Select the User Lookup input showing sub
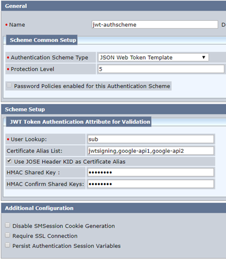 coord(151,139)
